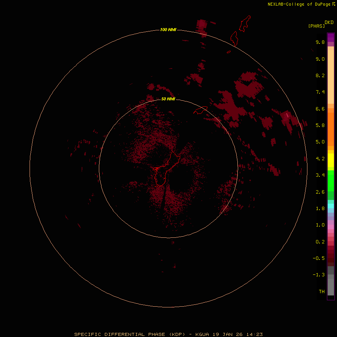Viewport: 337px width, 337px height.
Task: Select the -0.5 scale value
Action: 319,258
